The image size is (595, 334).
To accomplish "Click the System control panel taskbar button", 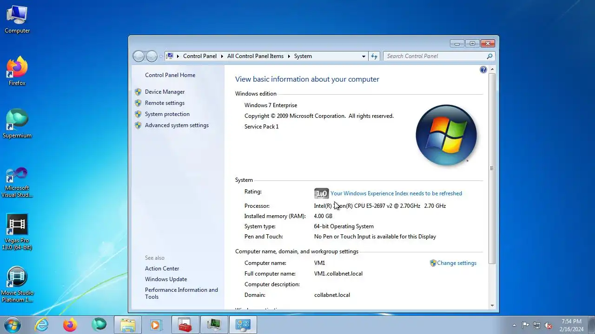I will tap(243, 325).
